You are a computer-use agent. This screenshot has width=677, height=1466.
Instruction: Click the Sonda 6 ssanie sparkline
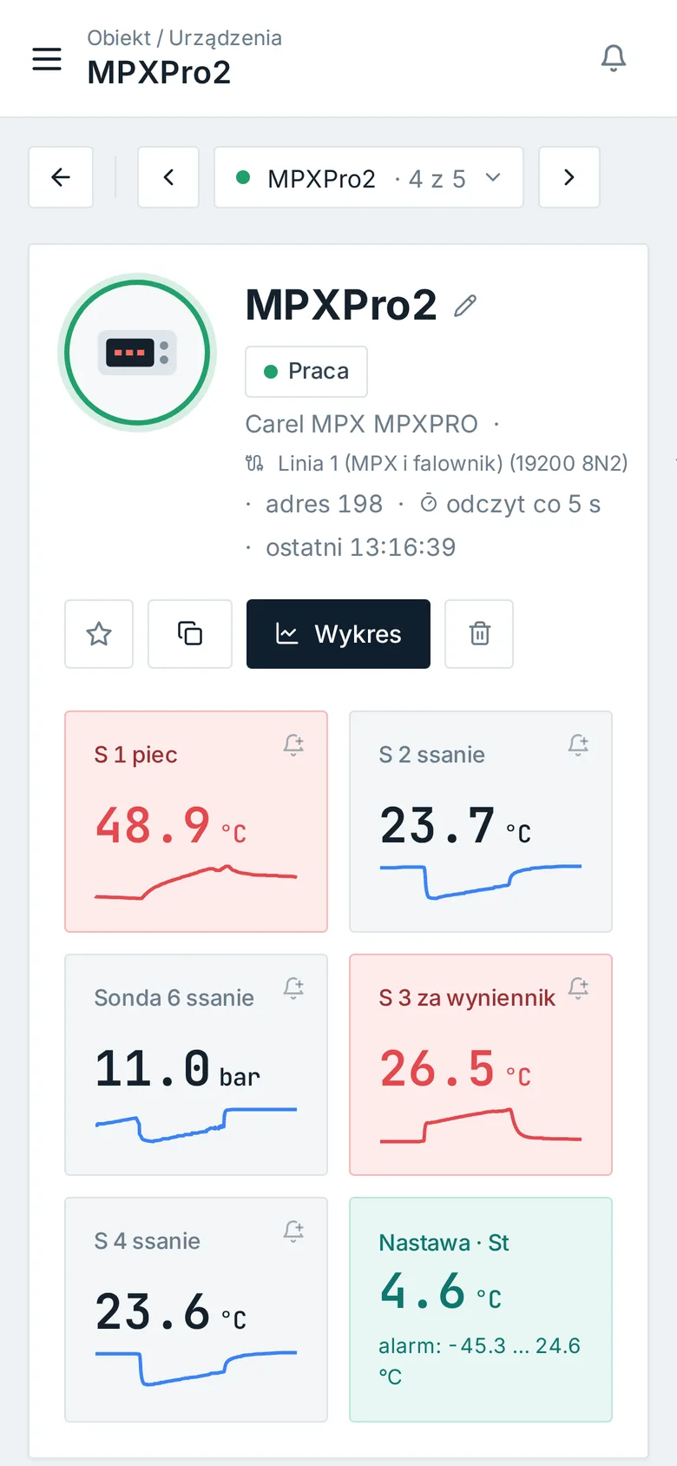pyautogui.click(x=196, y=1125)
